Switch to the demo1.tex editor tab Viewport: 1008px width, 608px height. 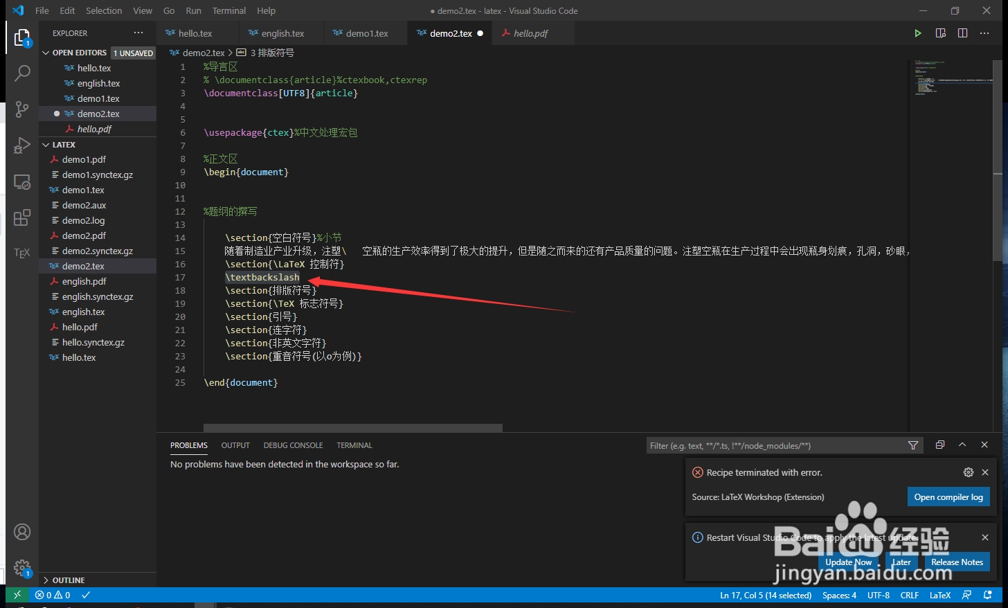pyautogui.click(x=366, y=33)
